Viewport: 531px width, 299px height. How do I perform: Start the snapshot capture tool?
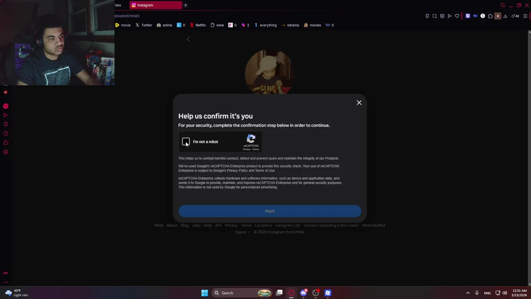pos(434,16)
